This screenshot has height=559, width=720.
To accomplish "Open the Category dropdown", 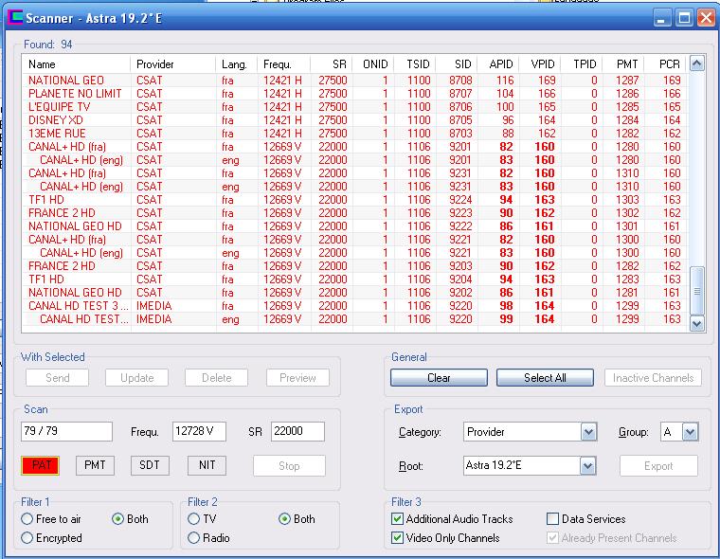I will 588,432.
